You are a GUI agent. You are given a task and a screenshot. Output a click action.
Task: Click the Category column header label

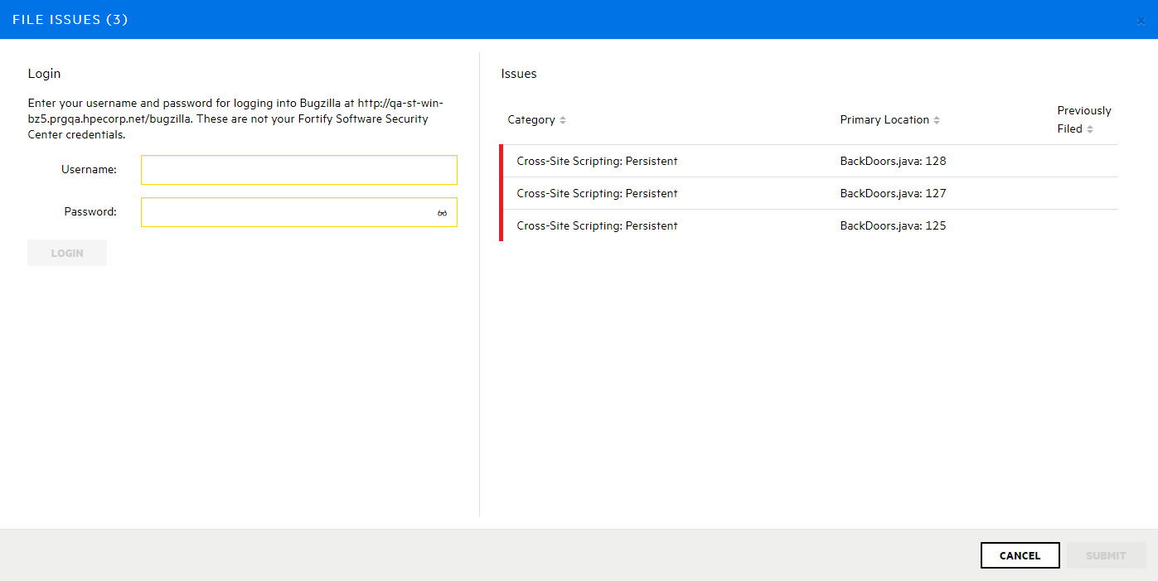point(531,120)
